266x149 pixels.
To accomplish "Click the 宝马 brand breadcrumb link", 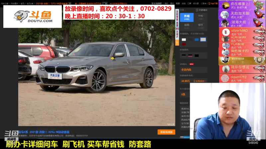I will [x=22, y=3].
